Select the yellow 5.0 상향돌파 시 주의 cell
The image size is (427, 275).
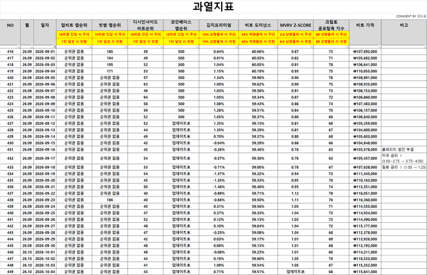[x=296, y=35]
